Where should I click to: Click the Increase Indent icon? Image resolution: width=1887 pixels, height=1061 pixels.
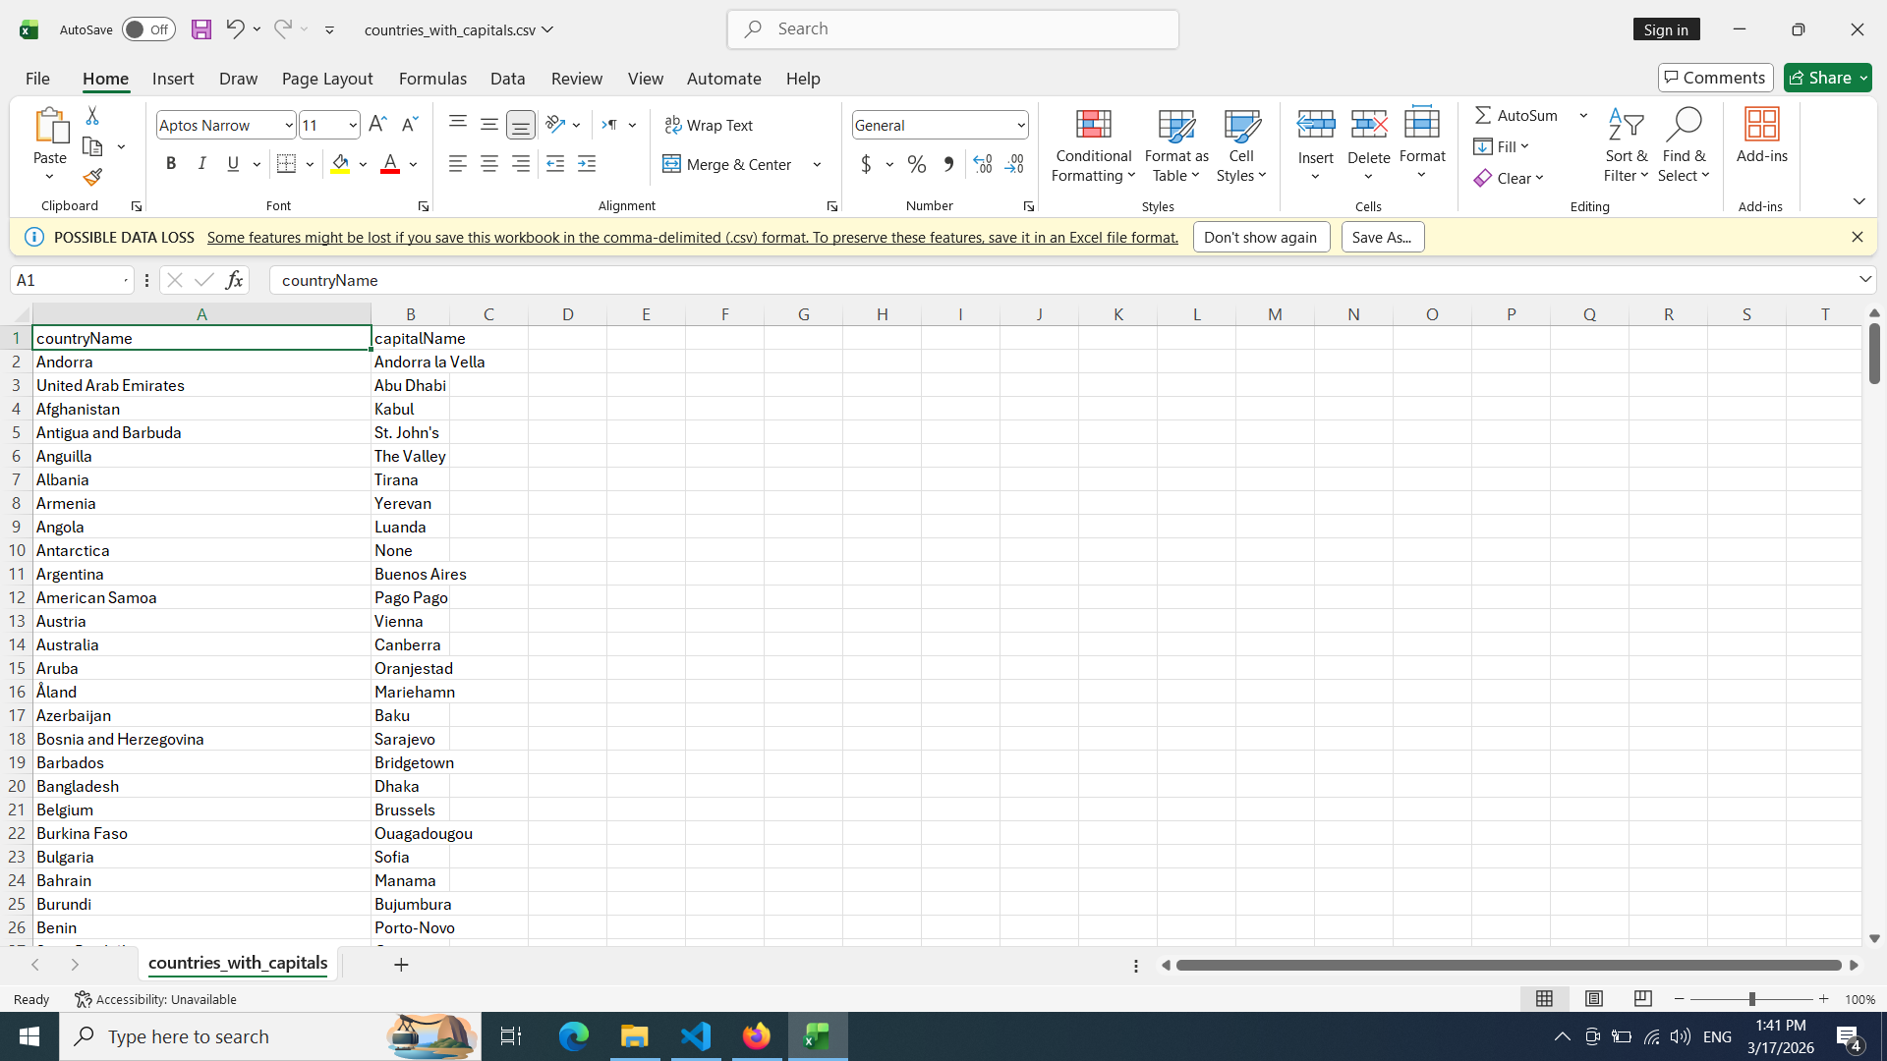coord(587,164)
